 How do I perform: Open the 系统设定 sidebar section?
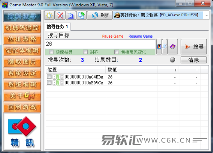tap(22, 73)
